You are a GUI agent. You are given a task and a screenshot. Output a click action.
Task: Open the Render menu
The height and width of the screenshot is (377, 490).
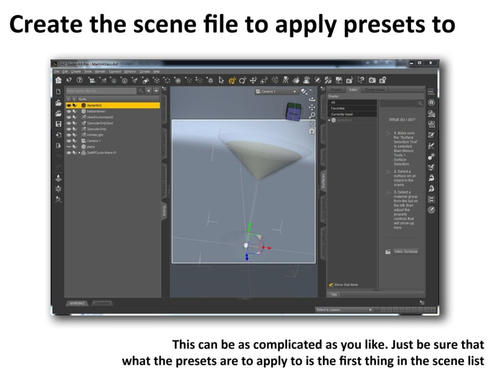100,72
